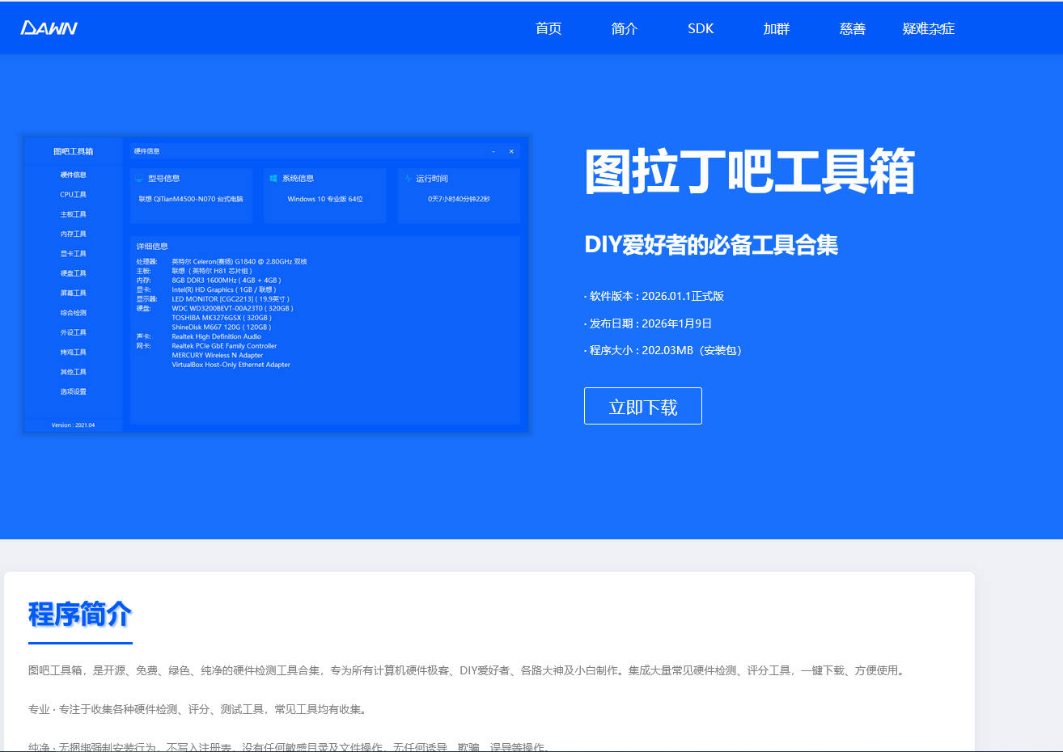This screenshot has height=752, width=1063.
Task: Select 综合检测 in the sidebar
Action: coord(73,312)
